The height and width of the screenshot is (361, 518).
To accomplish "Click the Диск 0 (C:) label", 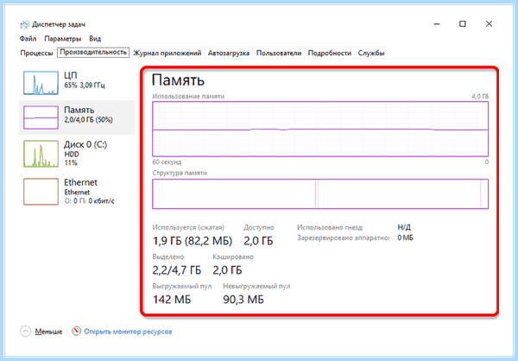I will [x=85, y=144].
